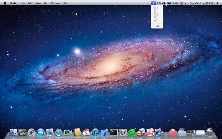Open CSS editor pencil icon in Dock
Image resolution: width=222 pixels, height=139 pixels.
tap(150, 132)
